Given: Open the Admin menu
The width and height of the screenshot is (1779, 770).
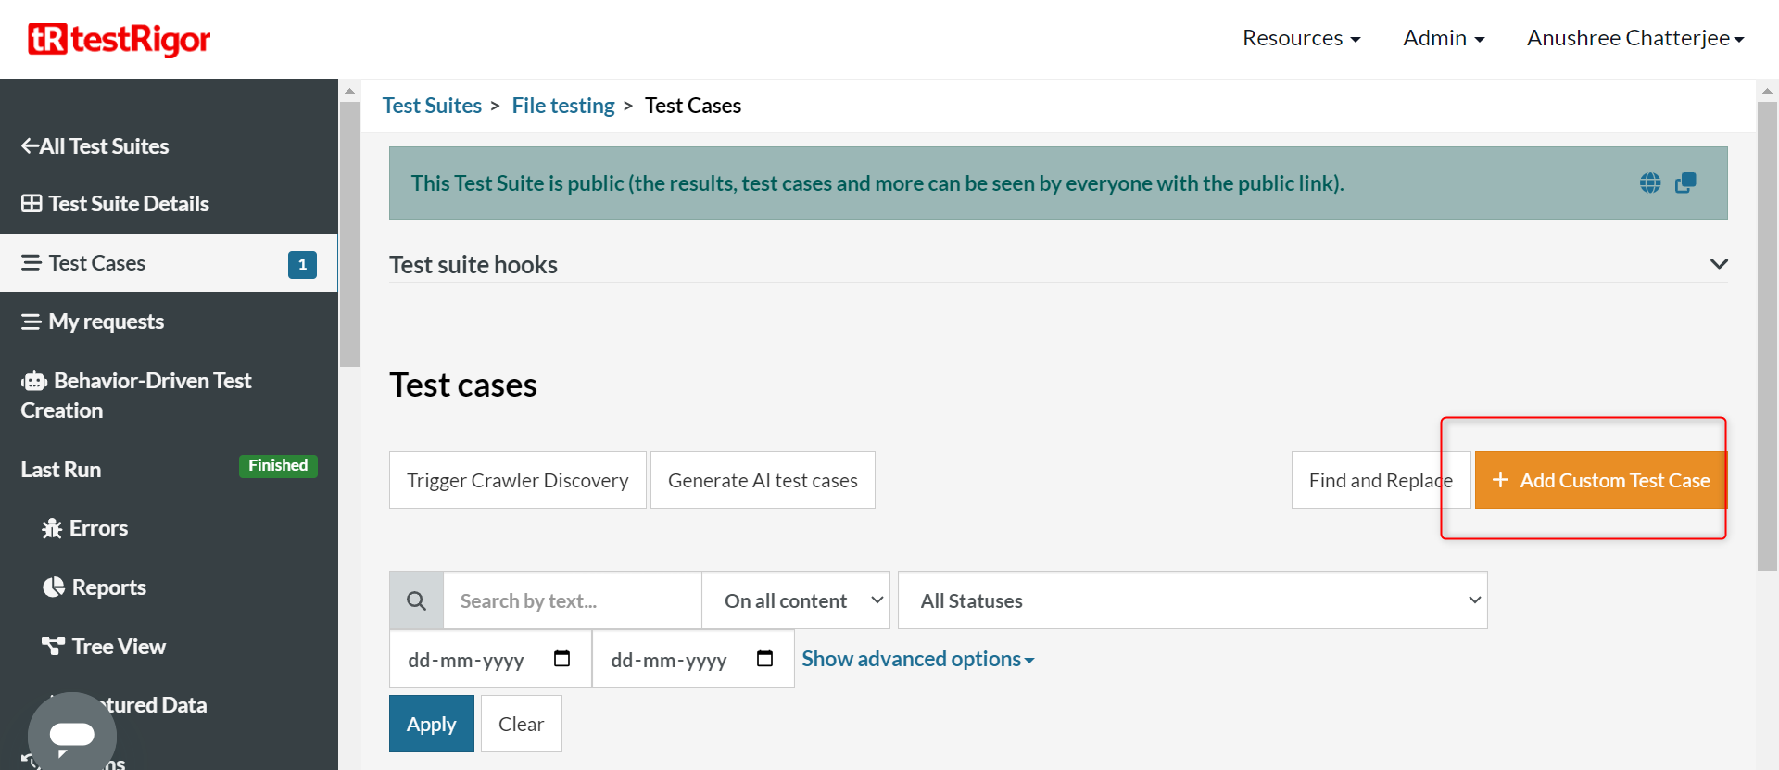Looking at the screenshot, I should [1443, 38].
